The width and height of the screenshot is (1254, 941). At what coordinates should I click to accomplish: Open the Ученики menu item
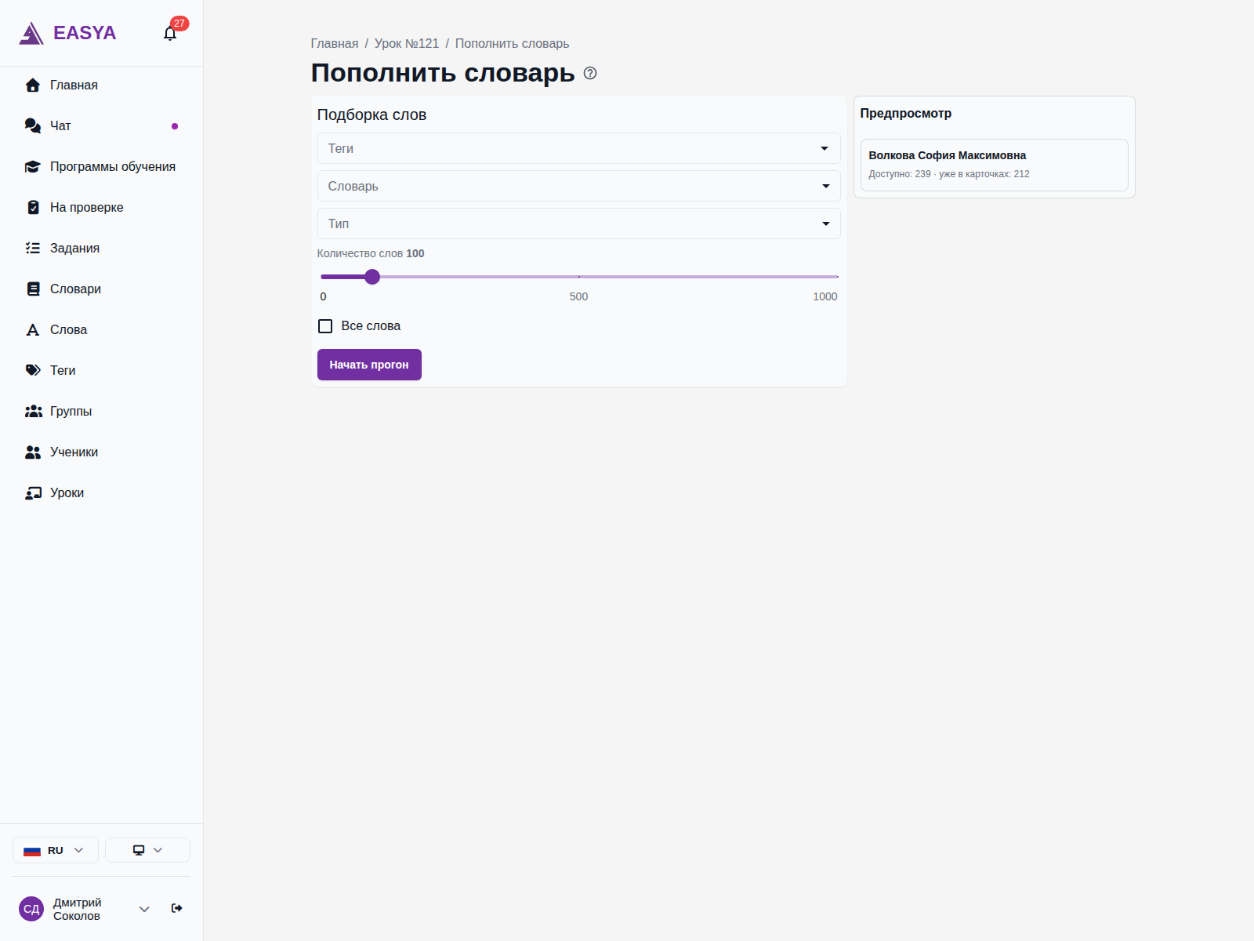coord(102,452)
